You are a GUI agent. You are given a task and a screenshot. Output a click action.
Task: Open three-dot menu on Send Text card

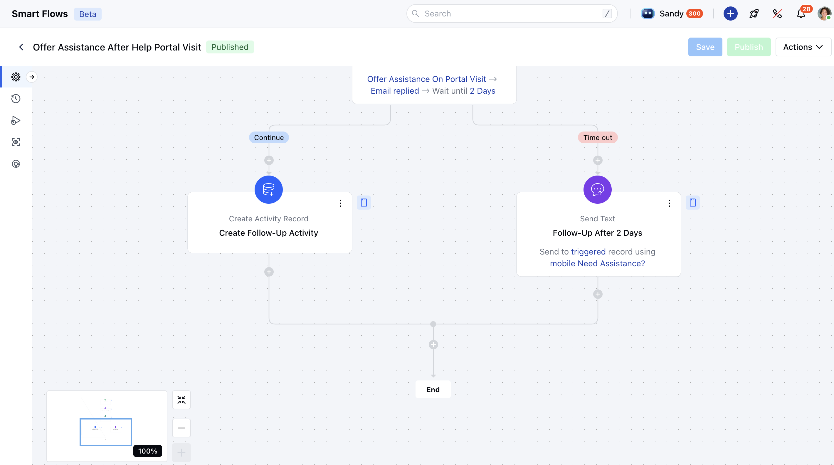[x=669, y=203]
